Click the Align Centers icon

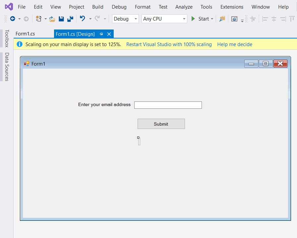coord(274,19)
